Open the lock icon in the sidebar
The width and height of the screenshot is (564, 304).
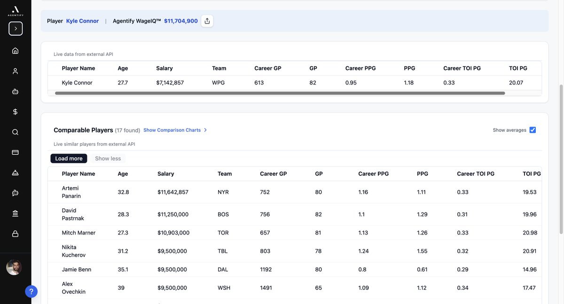click(x=15, y=232)
